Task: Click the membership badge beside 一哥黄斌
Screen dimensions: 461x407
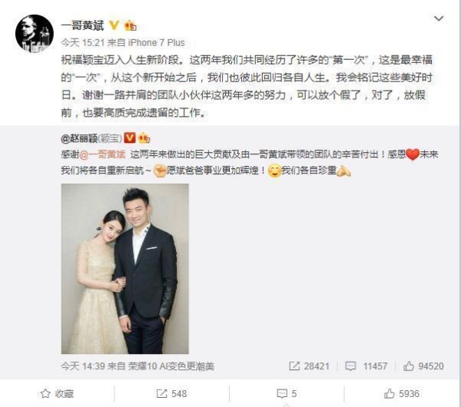Action: coord(131,25)
